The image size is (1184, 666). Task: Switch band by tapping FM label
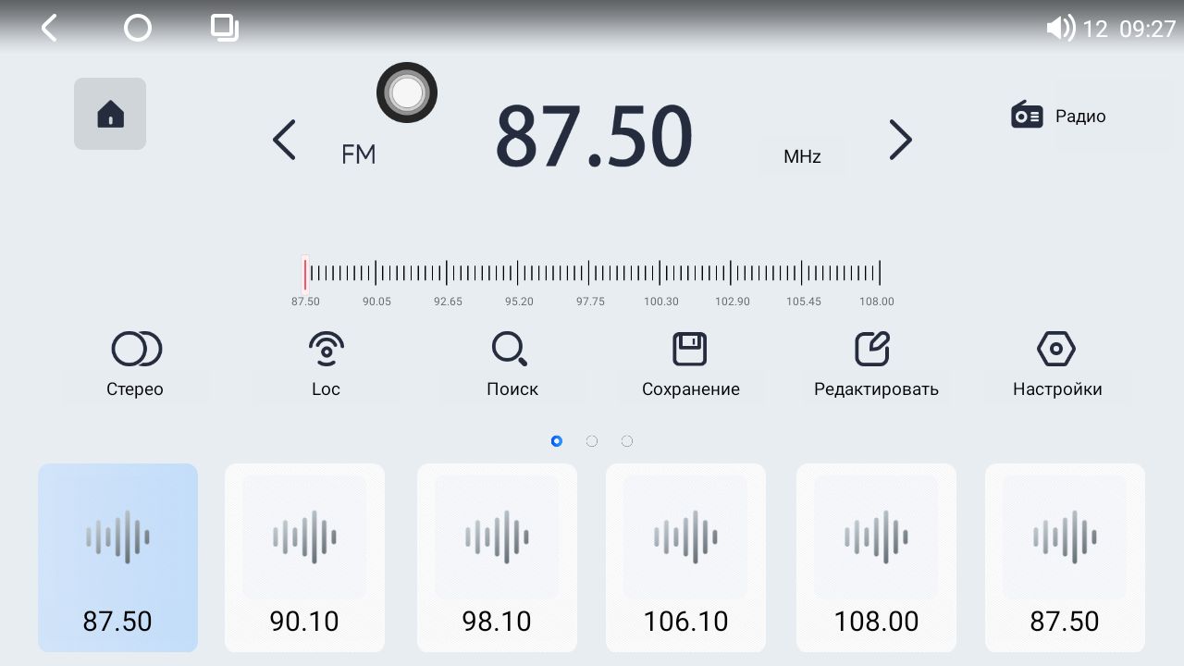(359, 154)
